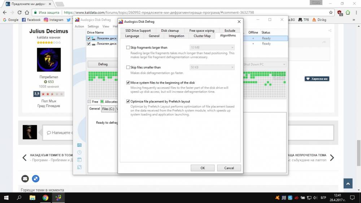Click the green house extension icon
Screen dimensions: 361x203
[x=348, y=12]
